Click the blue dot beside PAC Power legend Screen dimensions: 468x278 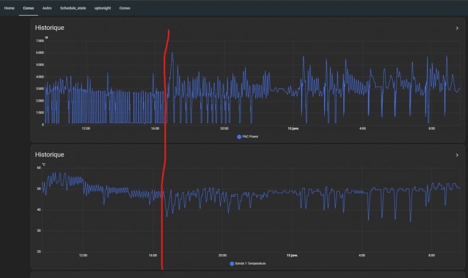239,137
